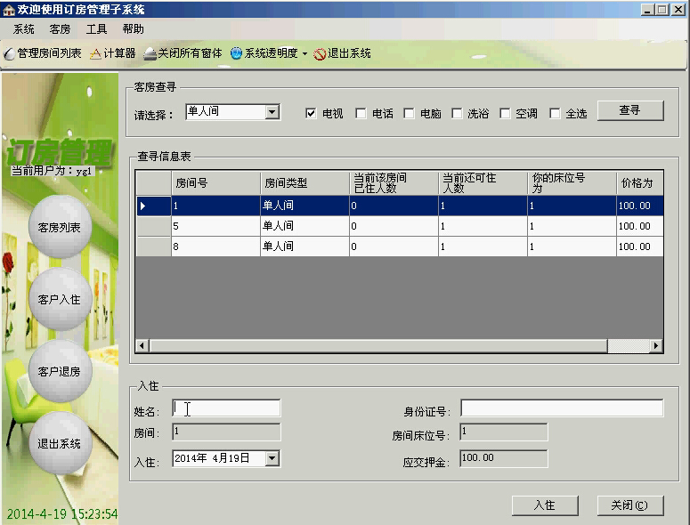Click the 退出系统 round sidebar button
Screen dimensions: 690x525
[x=60, y=443]
